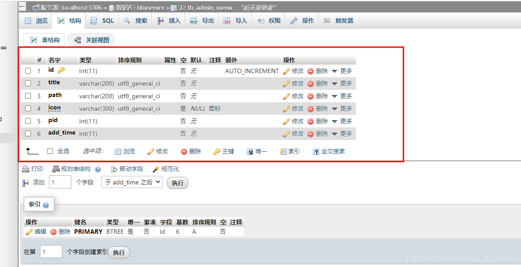Click the 移动字段 link
Screen dimensions: 521x267
127,169
